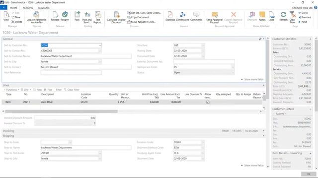
Task: Open Actions menu in Customer Details
Action: [280, 114]
